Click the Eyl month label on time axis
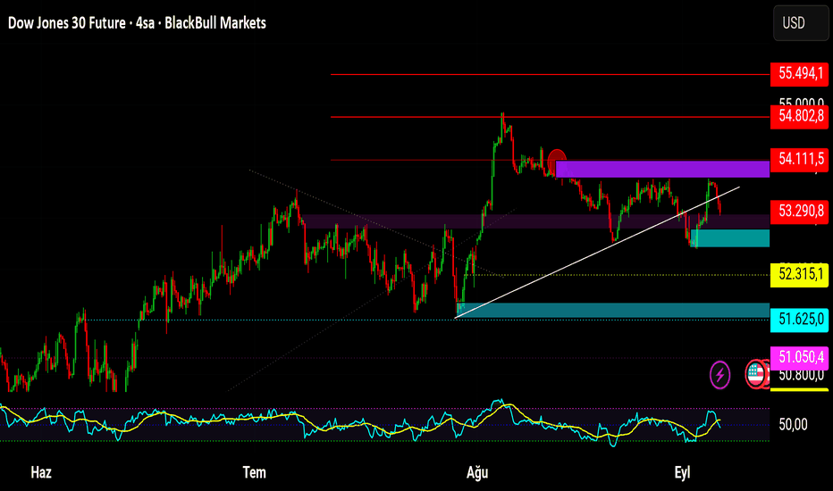The image size is (833, 491). pyautogui.click(x=682, y=472)
